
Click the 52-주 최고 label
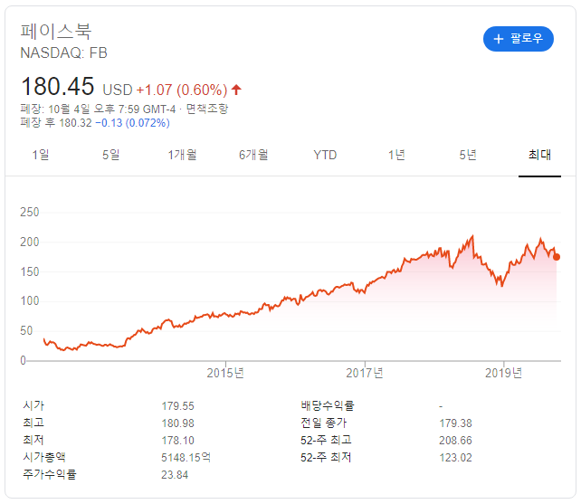point(326,441)
